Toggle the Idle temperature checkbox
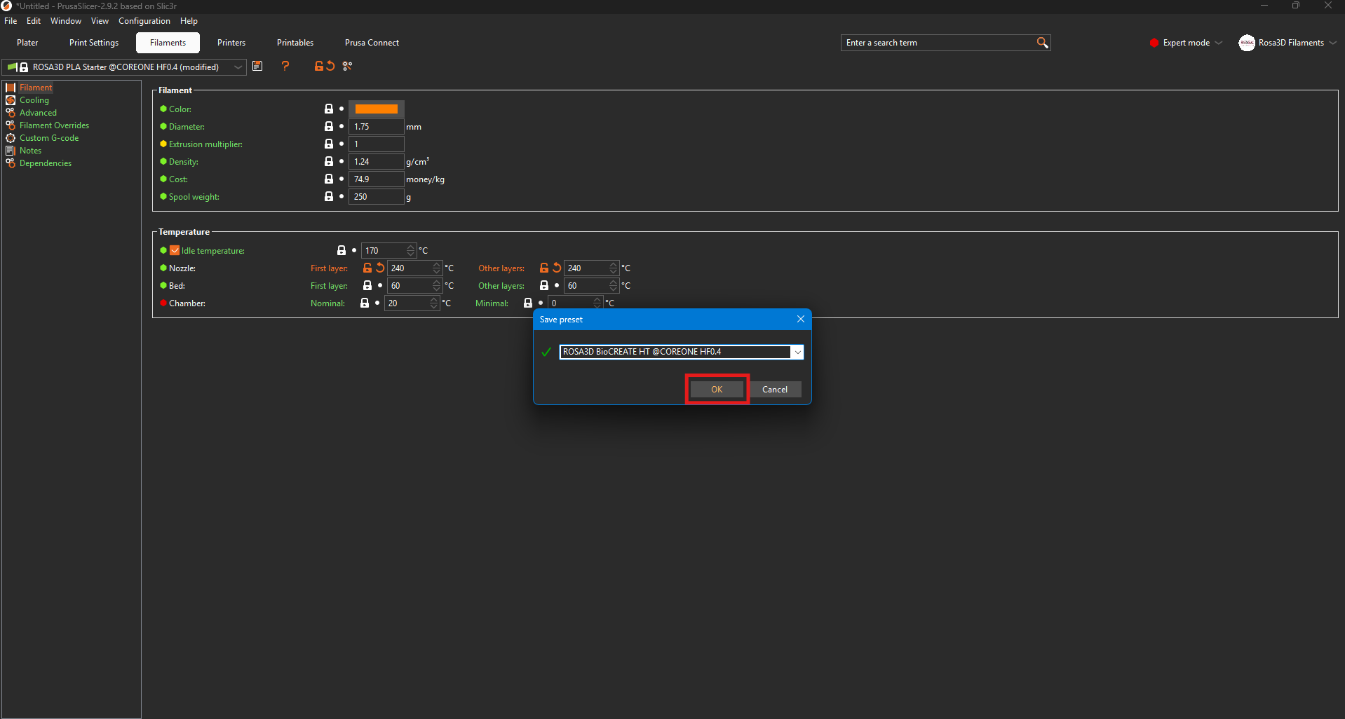The image size is (1345, 719). pos(175,250)
